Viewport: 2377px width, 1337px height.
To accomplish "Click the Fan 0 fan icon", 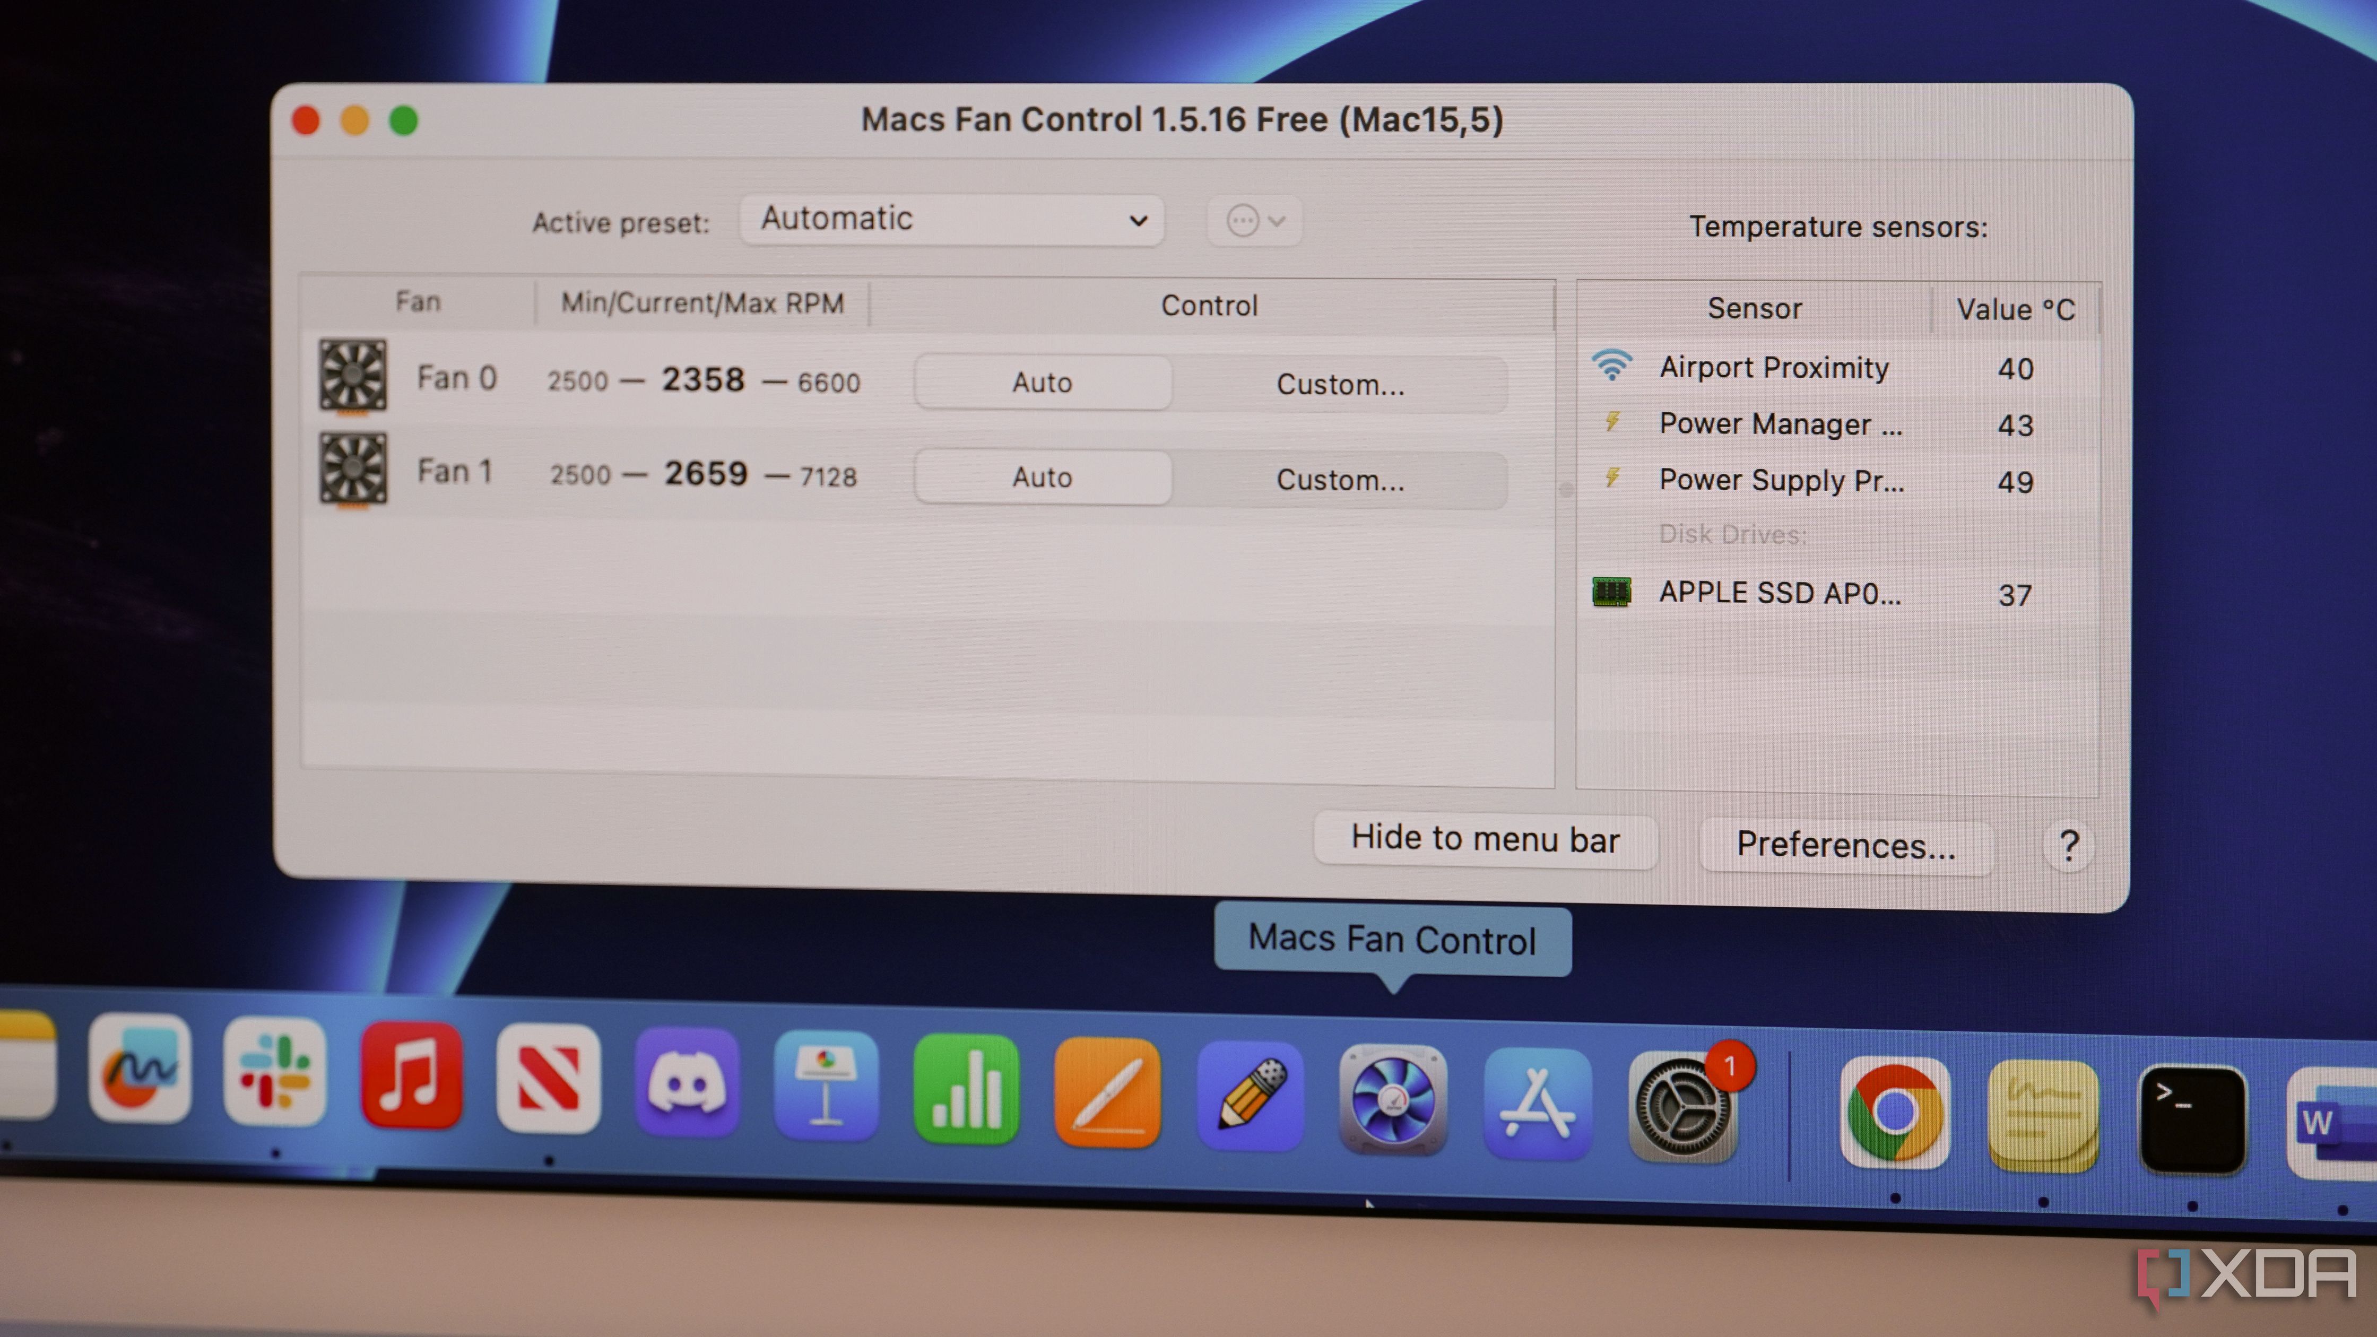I will point(352,376).
